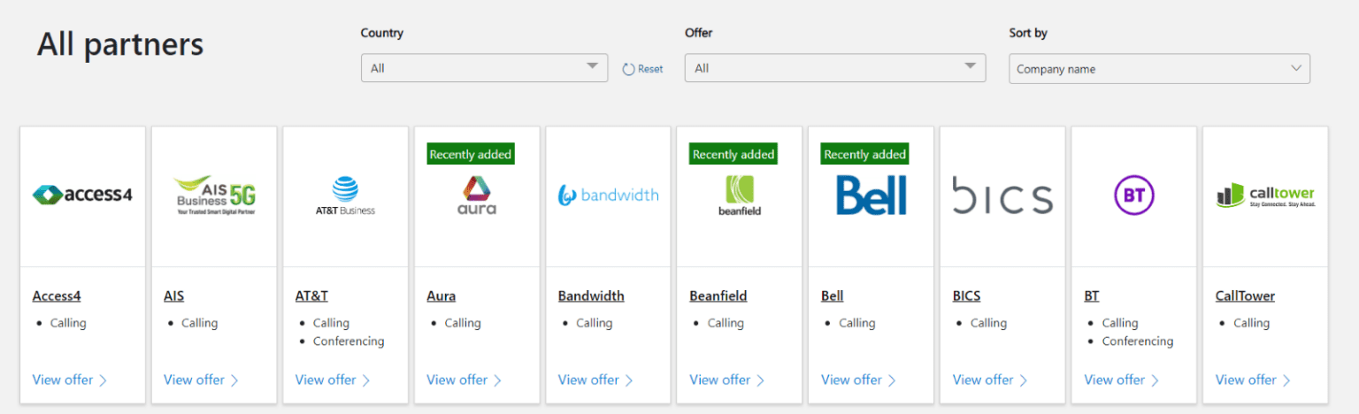
Task: Click the AIS Business 5G logo
Action: click(x=214, y=195)
